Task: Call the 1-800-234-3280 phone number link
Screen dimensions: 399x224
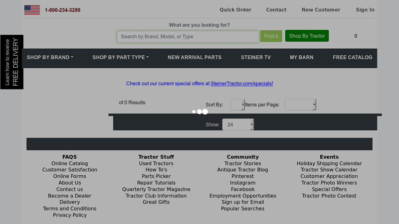Action: (x=62, y=10)
